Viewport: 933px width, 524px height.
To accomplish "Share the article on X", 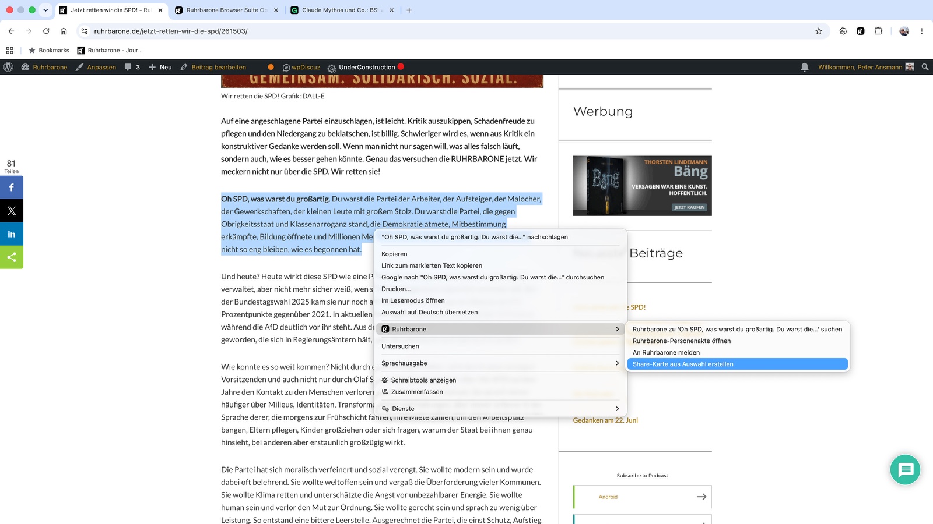I will pos(12,211).
